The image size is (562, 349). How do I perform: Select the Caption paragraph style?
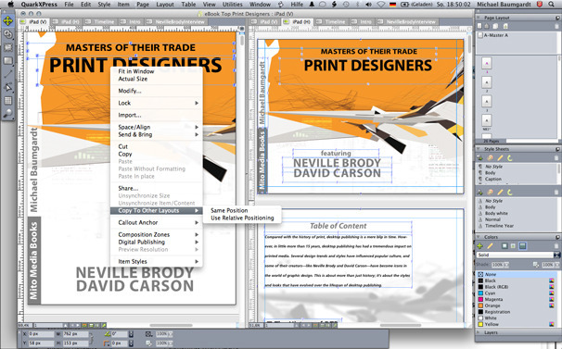click(493, 179)
